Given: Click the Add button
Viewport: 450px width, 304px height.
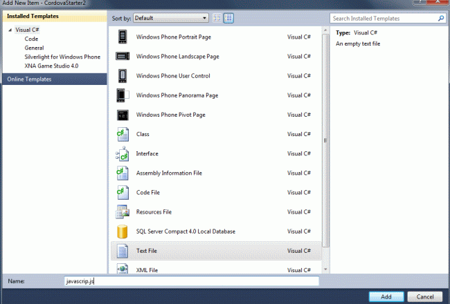Looking at the screenshot, I should coord(386,296).
